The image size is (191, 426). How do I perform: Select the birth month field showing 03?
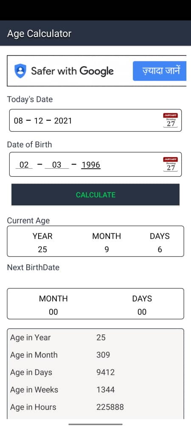pos(56,164)
